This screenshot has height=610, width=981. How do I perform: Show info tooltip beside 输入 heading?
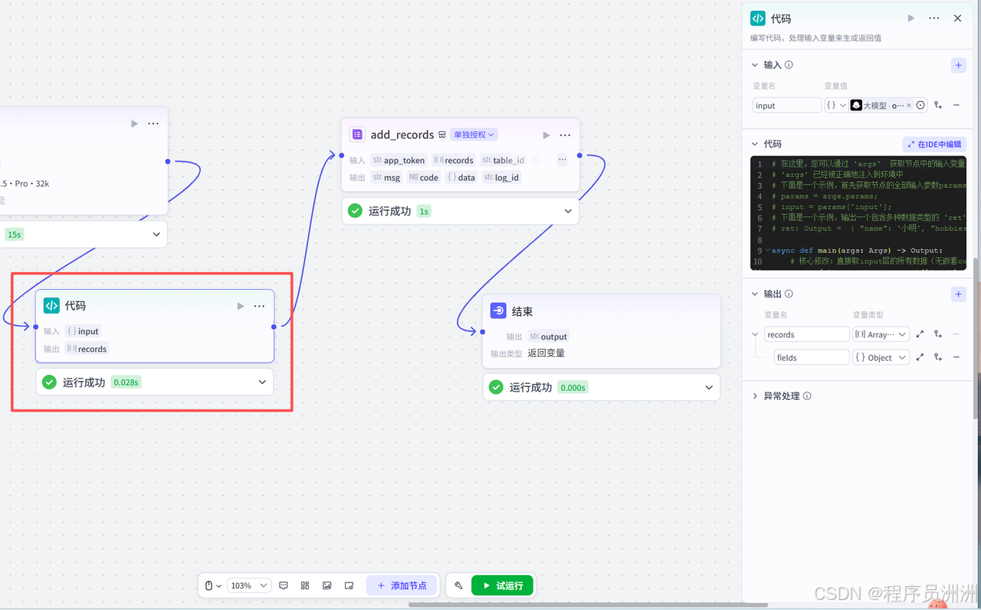[789, 65]
